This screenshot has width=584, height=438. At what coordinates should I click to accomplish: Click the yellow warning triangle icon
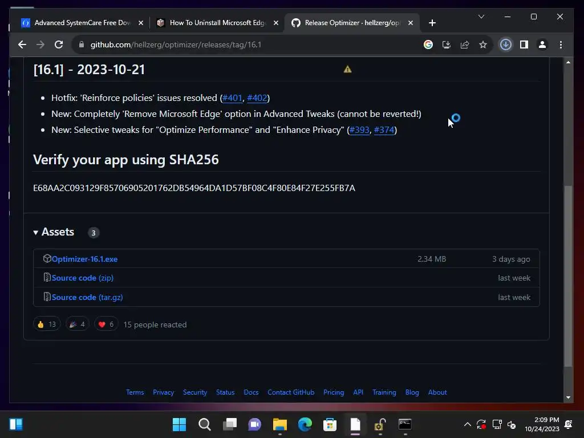pyautogui.click(x=347, y=69)
